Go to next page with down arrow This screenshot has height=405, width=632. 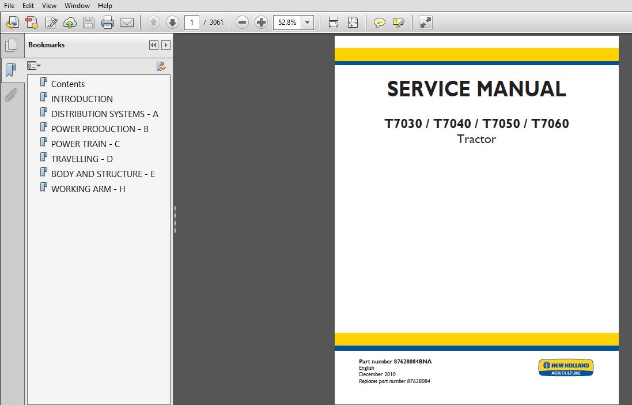tap(172, 22)
